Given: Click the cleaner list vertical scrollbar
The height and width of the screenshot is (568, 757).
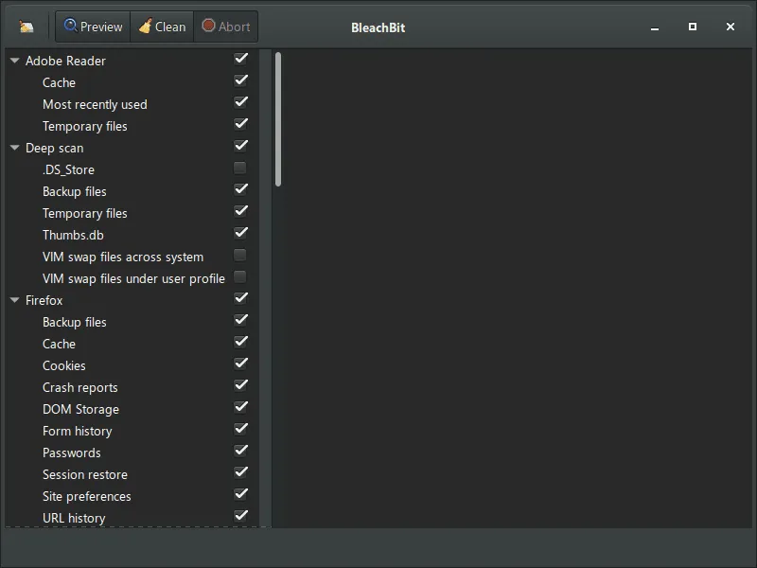Looking at the screenshot, I should click(278, 119).
